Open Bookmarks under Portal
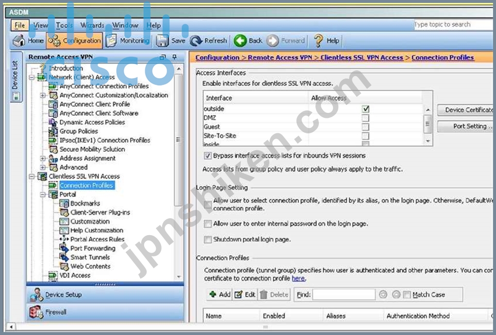 [85, 203]
